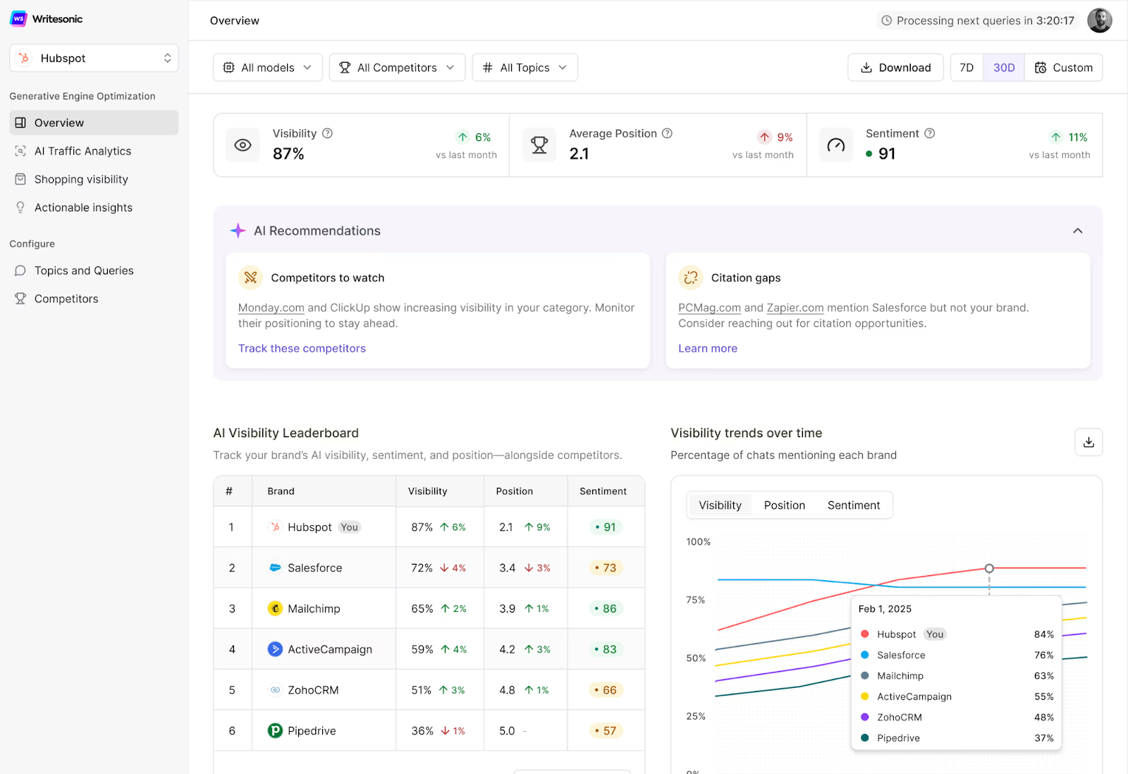Click the Download button

(895, 67)
